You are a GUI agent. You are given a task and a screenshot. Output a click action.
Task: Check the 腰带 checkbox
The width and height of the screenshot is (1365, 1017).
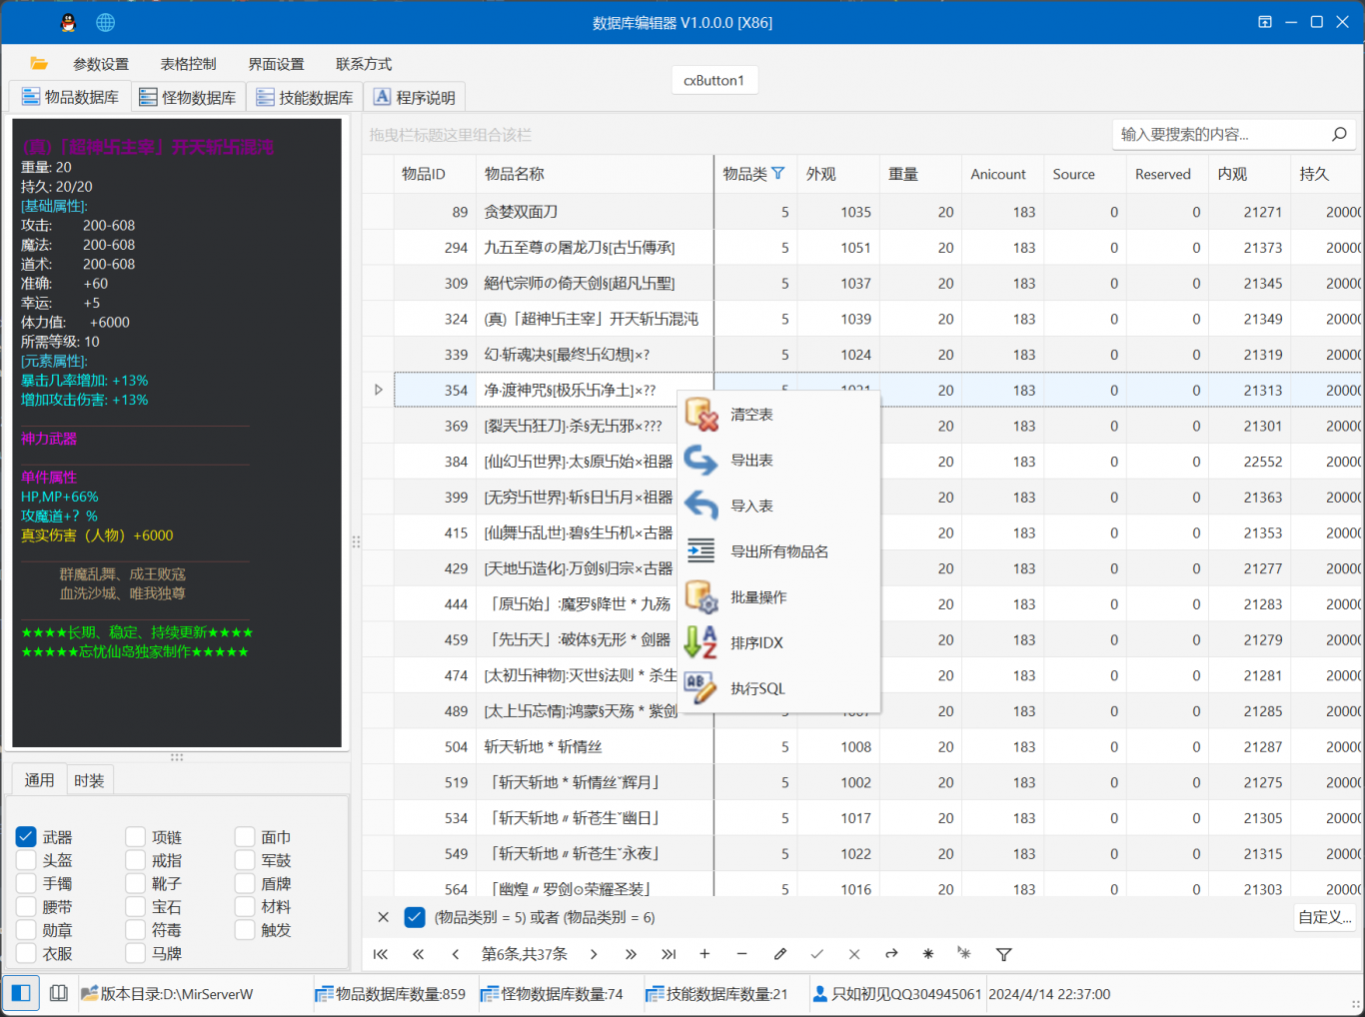(x=26, y=907)
